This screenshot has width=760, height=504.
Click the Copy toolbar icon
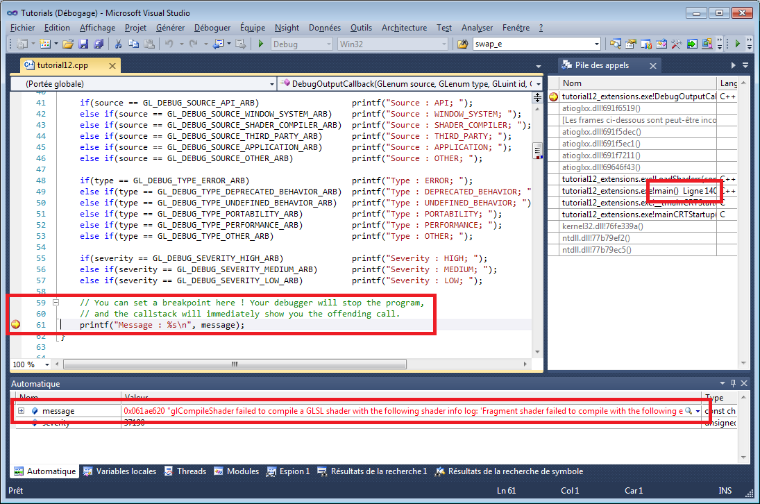[133, 44]
